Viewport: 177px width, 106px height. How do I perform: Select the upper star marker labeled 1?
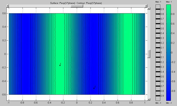coord(60,65)
